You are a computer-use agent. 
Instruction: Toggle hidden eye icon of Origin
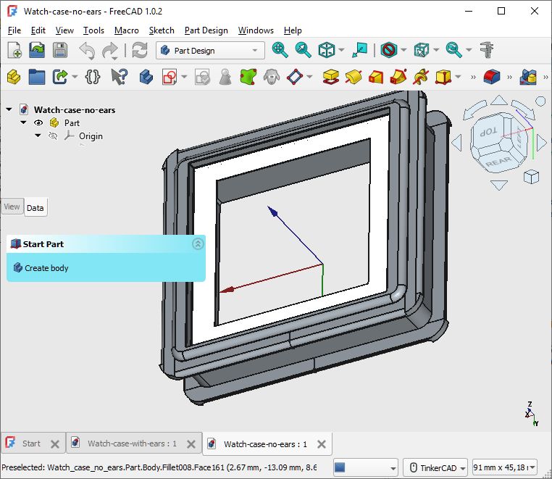[53, 136]
